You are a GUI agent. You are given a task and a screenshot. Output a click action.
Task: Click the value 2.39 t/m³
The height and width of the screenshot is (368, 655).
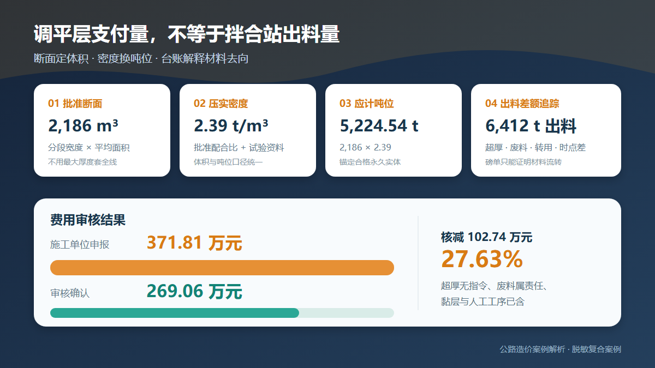(x=231, y=125)
